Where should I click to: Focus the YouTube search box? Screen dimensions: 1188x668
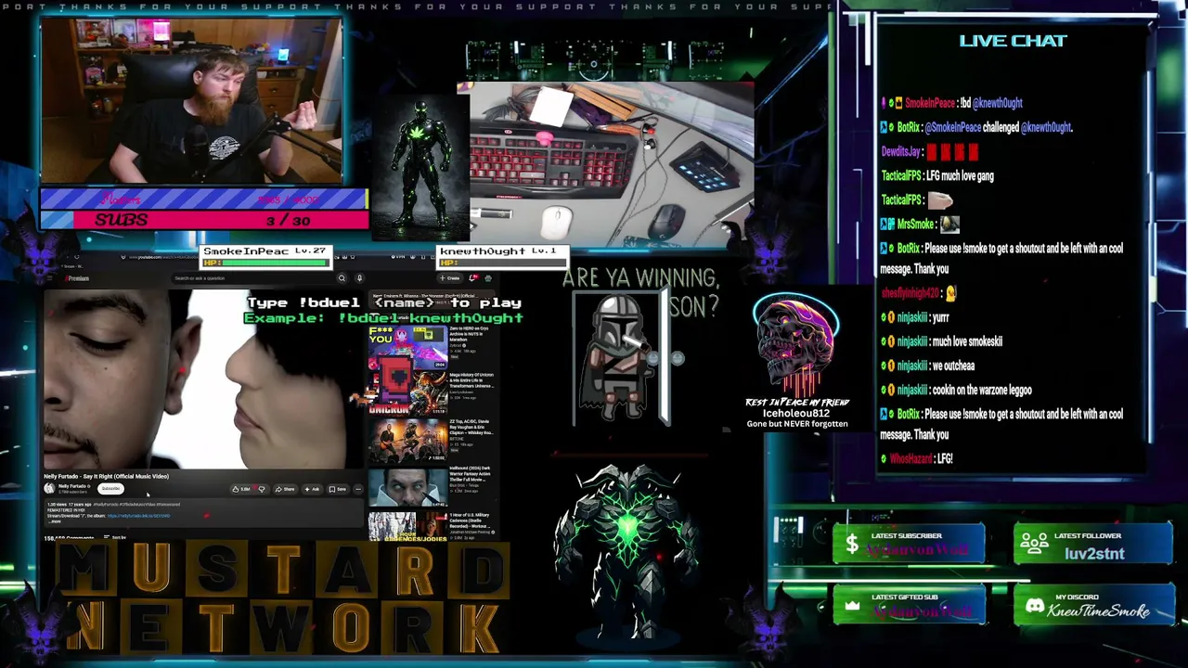point(253,278)
